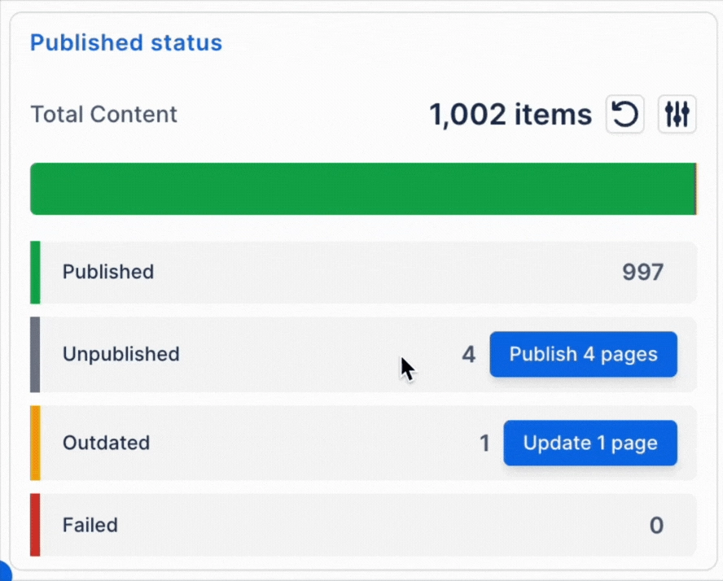Click the red indicator beside Failed
The image size is (723, 581).
pos(34,525)
